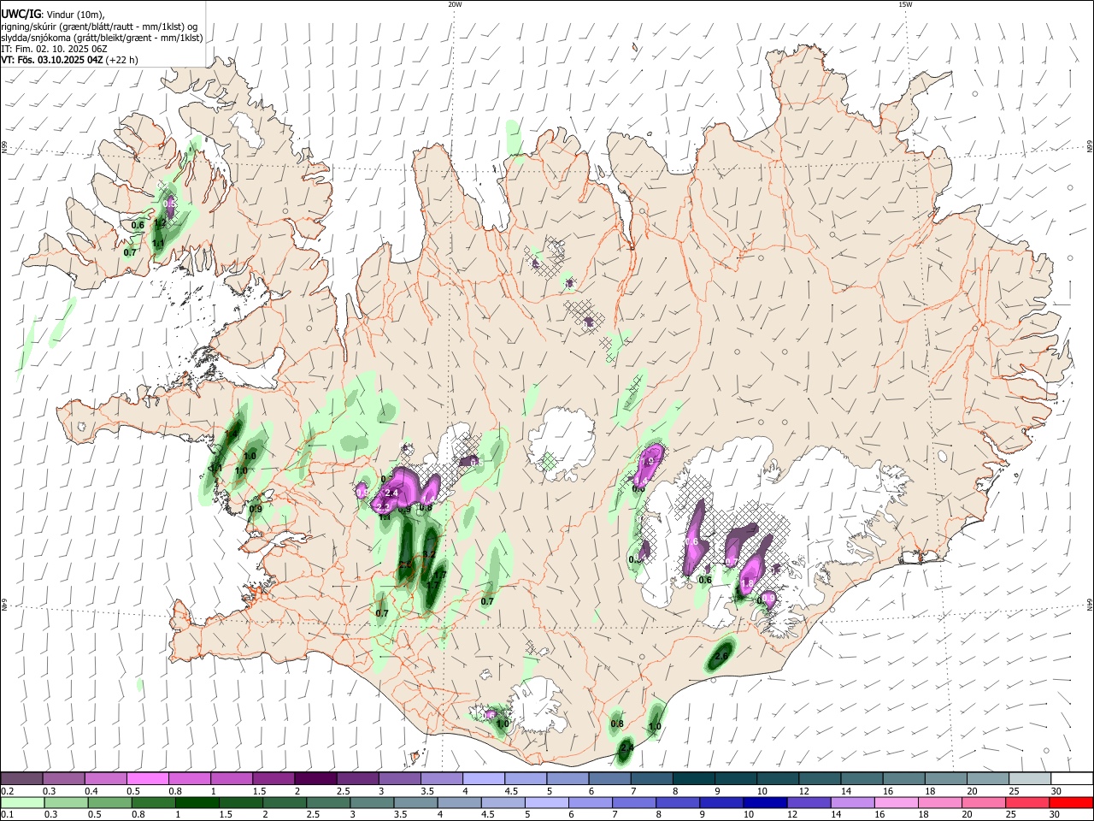
Task: Click the 2.2 precipitation value on map
Action: [382, 507]
